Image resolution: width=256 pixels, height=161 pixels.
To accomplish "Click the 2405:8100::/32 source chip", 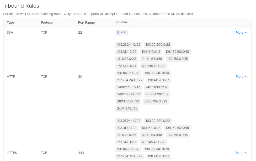I will [157, 87].
